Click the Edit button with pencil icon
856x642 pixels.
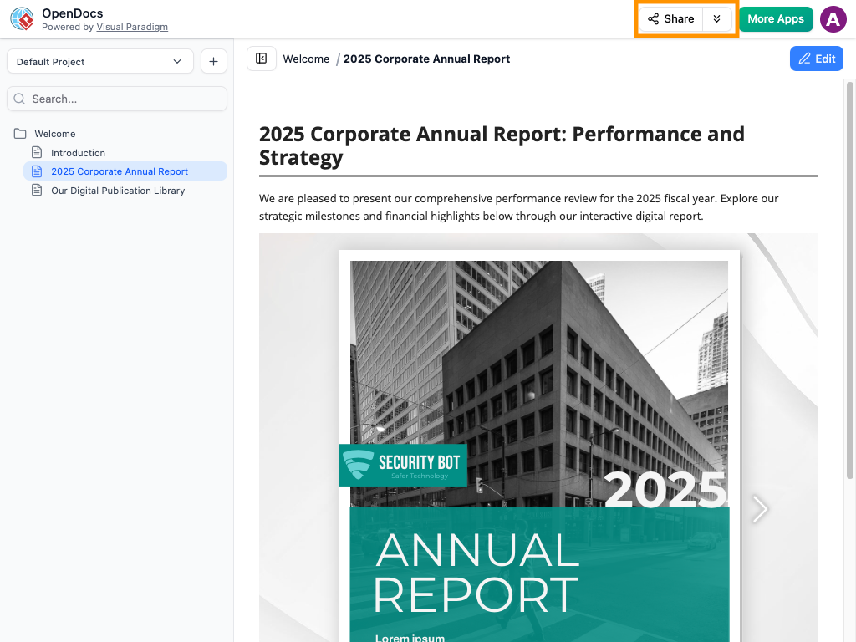816,59
